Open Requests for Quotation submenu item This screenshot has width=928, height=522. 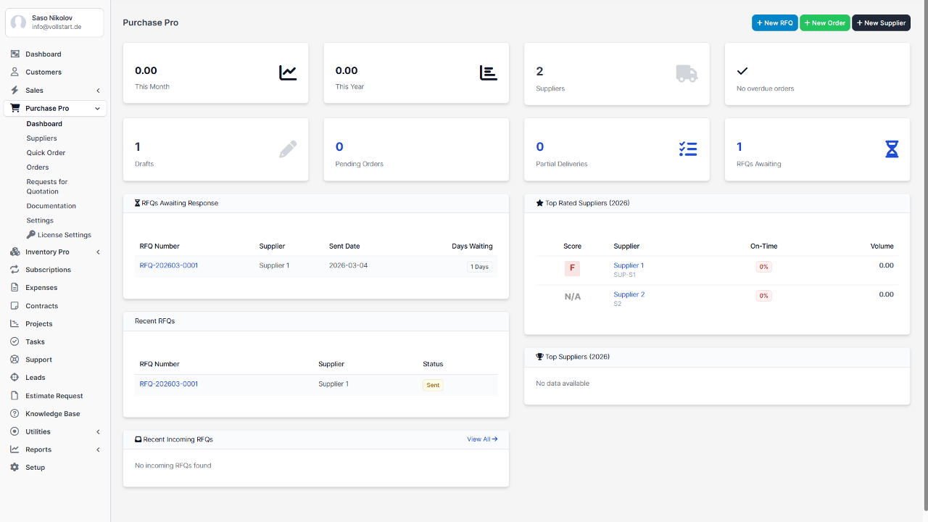[47, 186]
